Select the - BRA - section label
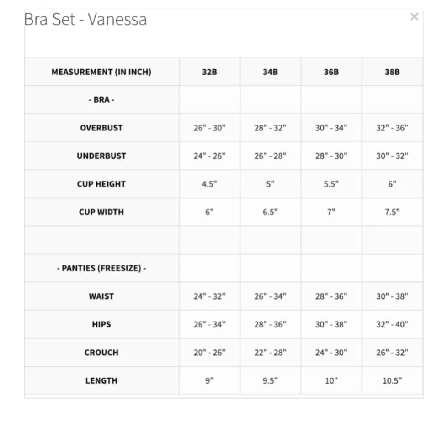Viewport: 442px width, 421px height. (x=101, y=100)
